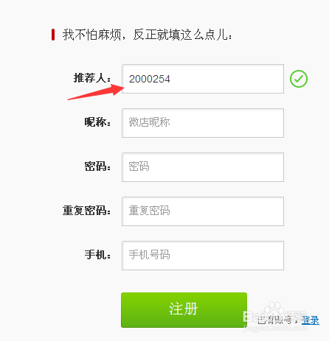Screen dimensions: 329x341
Task: Click the red bar beside the heading
Action: pos(53,35)
